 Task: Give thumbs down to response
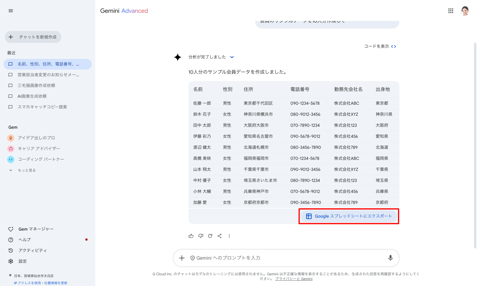[201, 236]
